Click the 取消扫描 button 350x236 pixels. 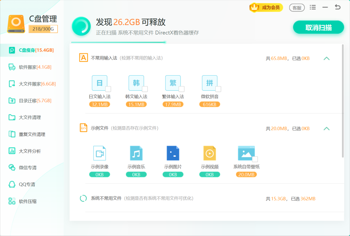coord(318,27)
